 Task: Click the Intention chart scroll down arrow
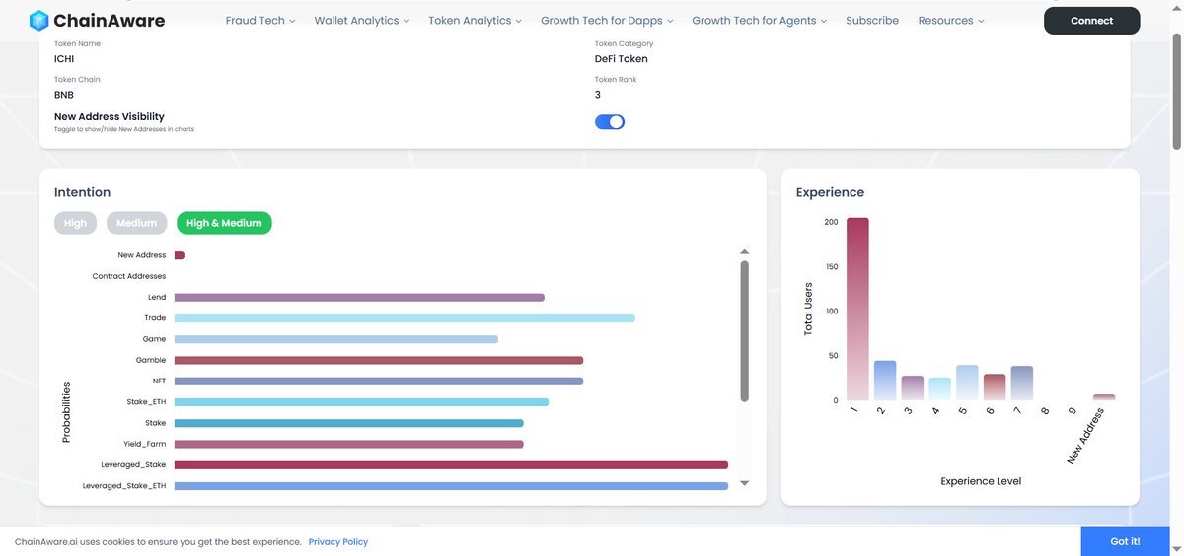745,483
